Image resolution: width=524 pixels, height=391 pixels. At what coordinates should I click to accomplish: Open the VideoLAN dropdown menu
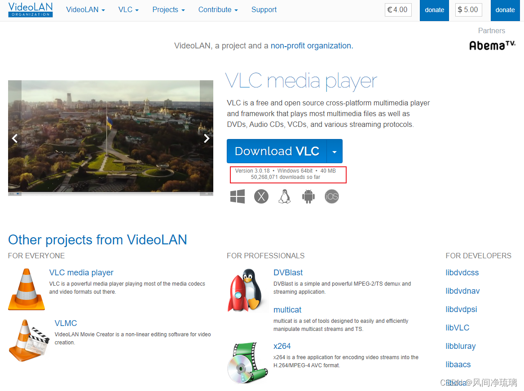(x=86, y=10)
